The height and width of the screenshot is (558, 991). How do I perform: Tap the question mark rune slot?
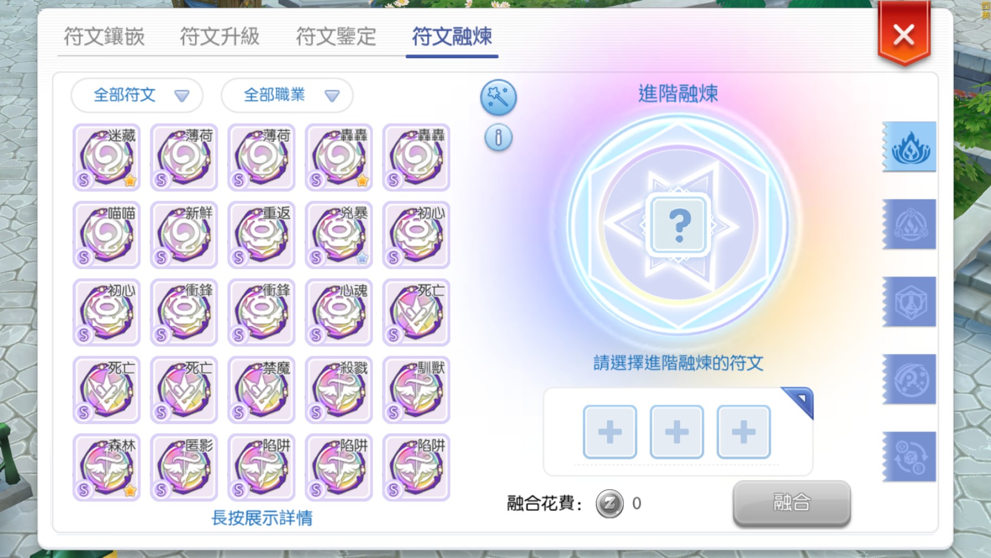pos(679,225)
